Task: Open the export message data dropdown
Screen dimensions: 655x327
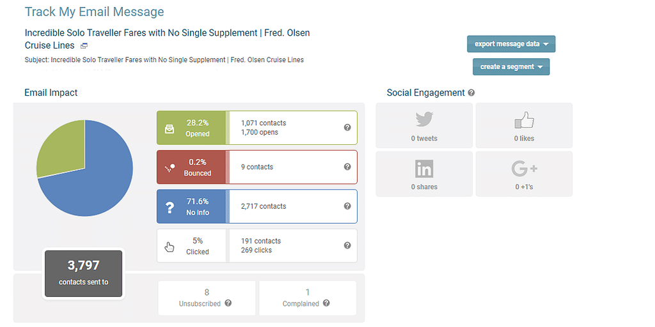Action: (x=511, y=44)
